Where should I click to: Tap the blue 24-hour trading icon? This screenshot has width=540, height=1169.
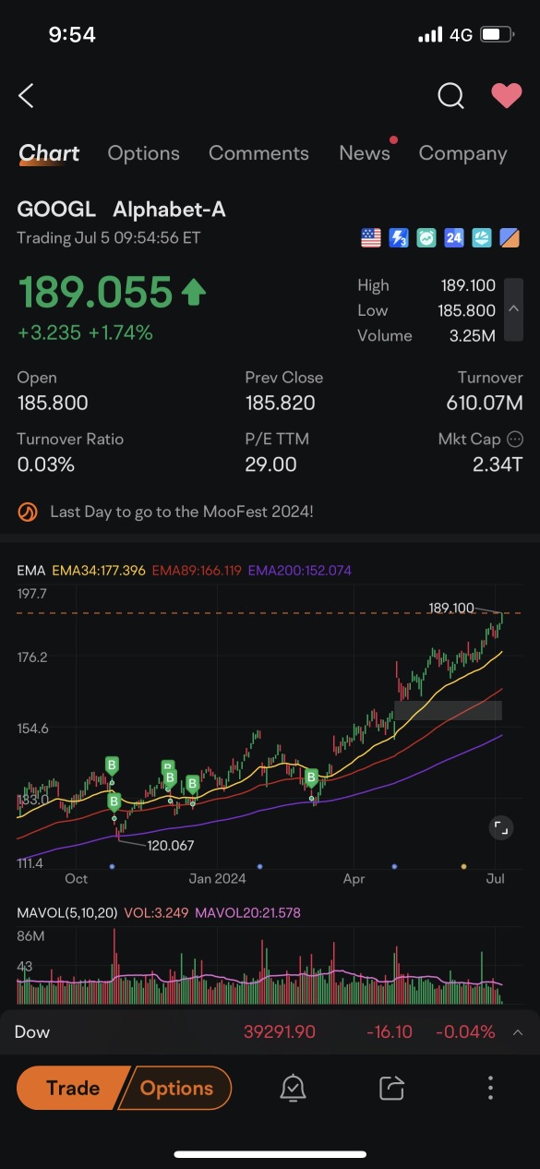[x=453, y=238]
